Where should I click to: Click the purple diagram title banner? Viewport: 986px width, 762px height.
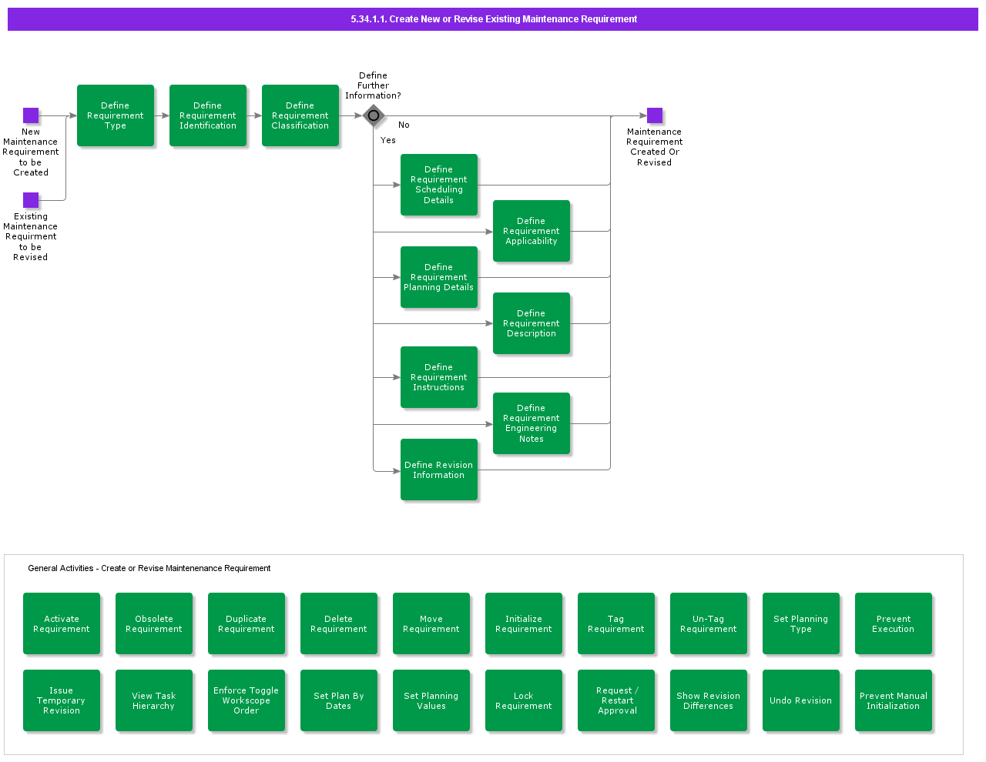[x=493, y=19]
